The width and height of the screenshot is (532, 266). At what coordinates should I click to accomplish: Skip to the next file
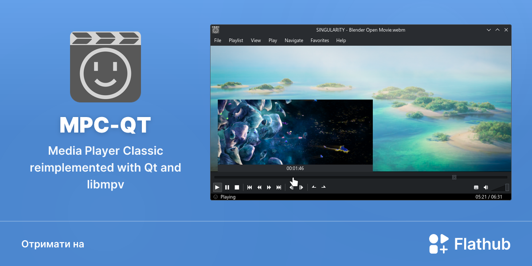coord(279,188)
